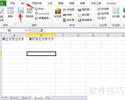Insert a 饼图 pie chart

coord(69,15)
